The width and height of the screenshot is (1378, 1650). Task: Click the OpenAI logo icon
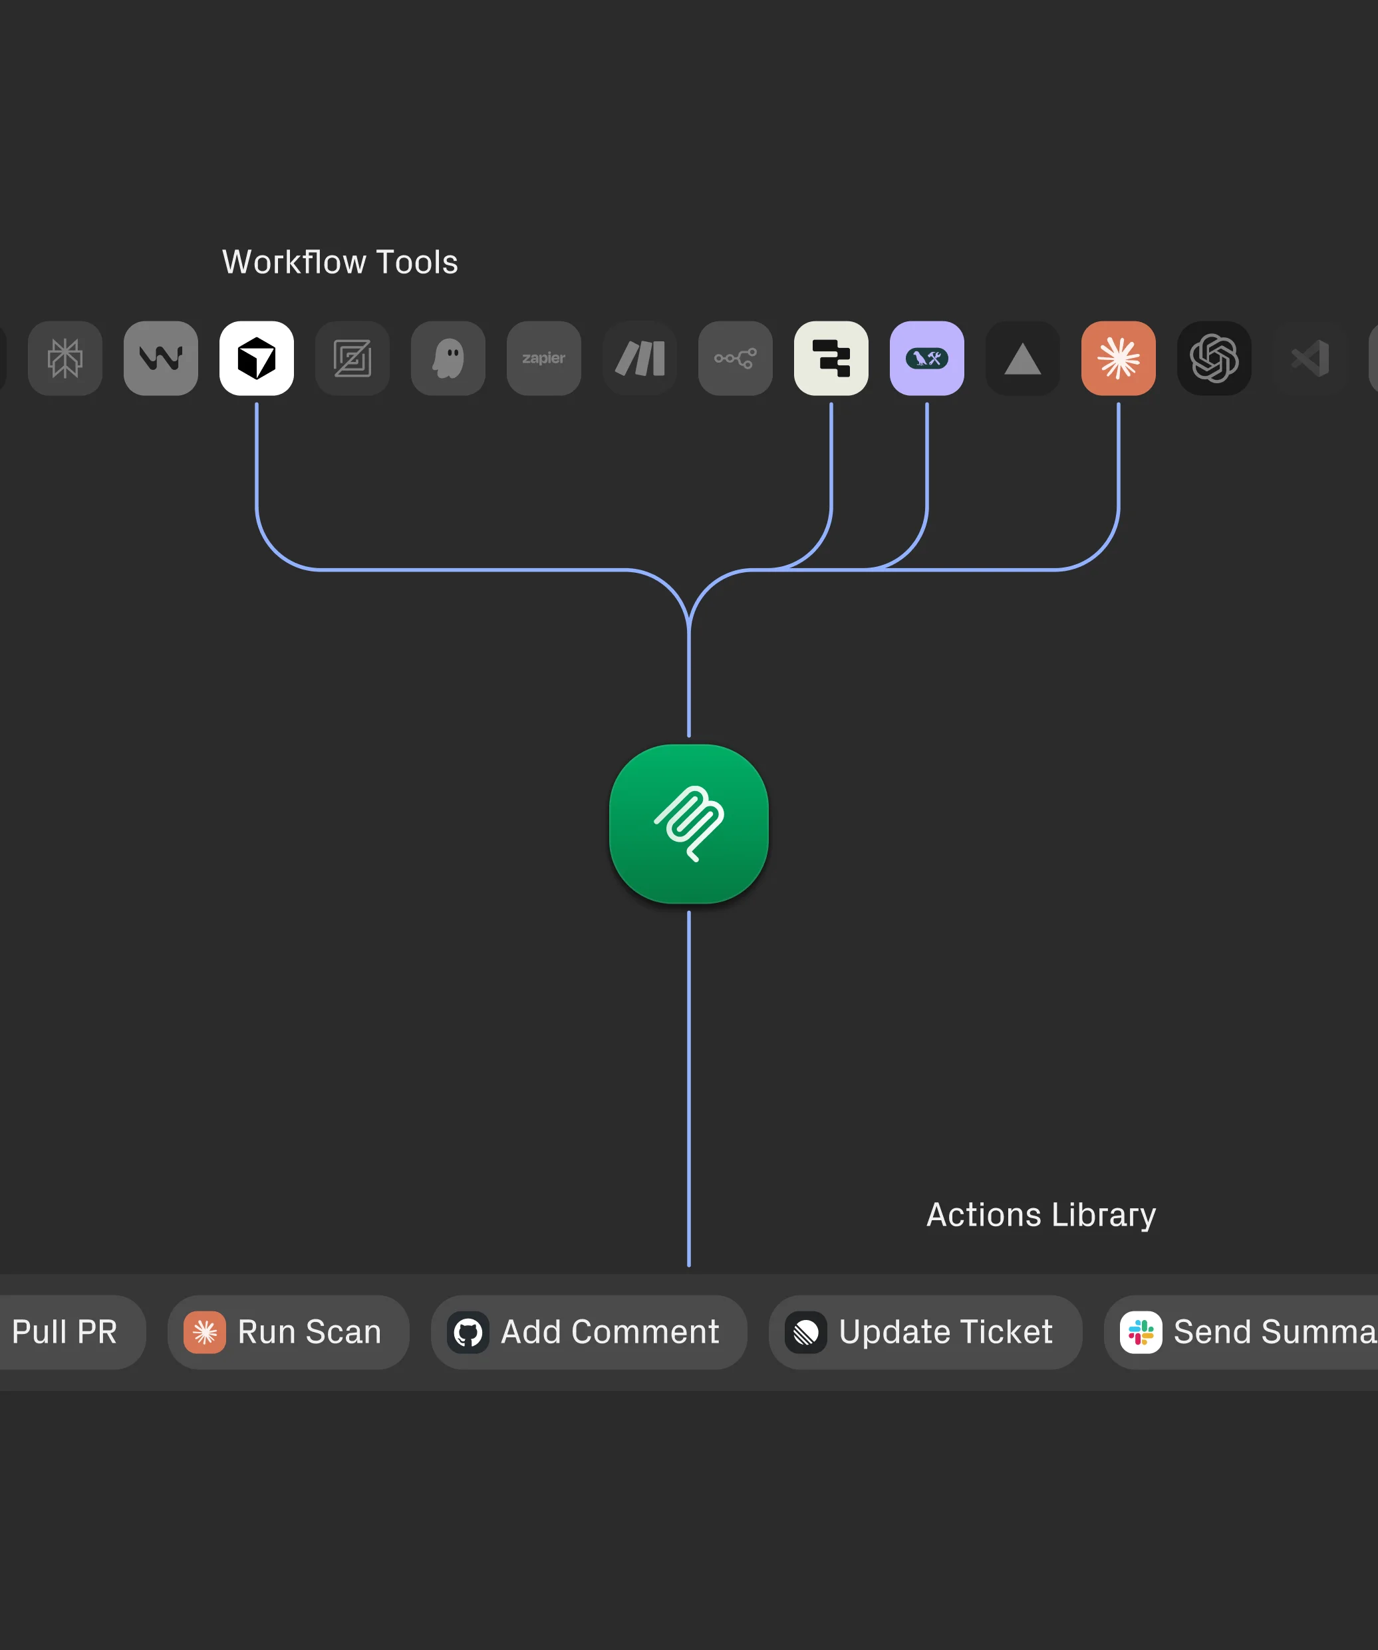(x=1214, y=359)
